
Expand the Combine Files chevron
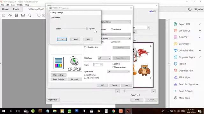coord(200,51)
